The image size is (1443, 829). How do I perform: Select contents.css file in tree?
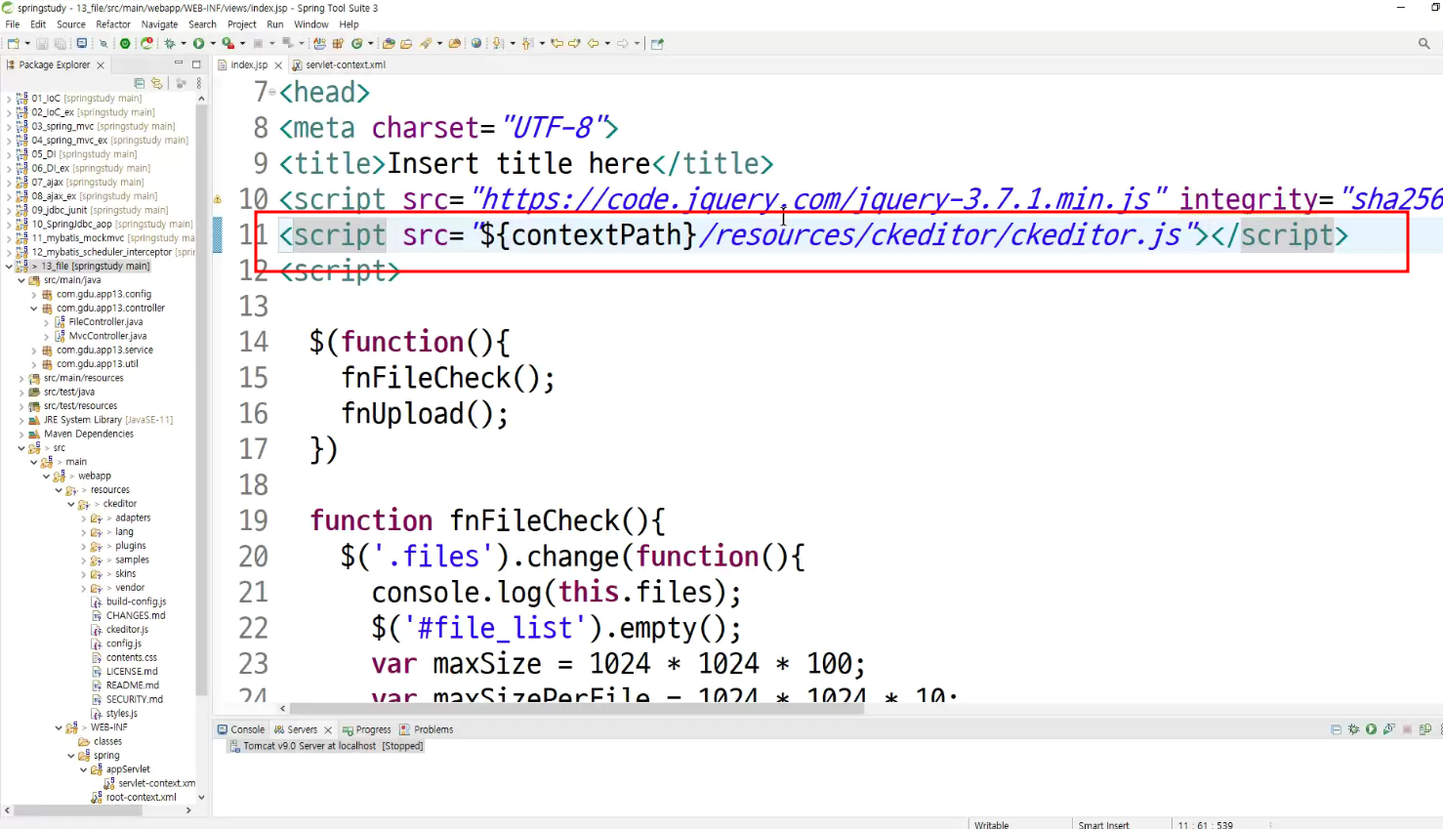pyautogui.click(x=132, y=658)
